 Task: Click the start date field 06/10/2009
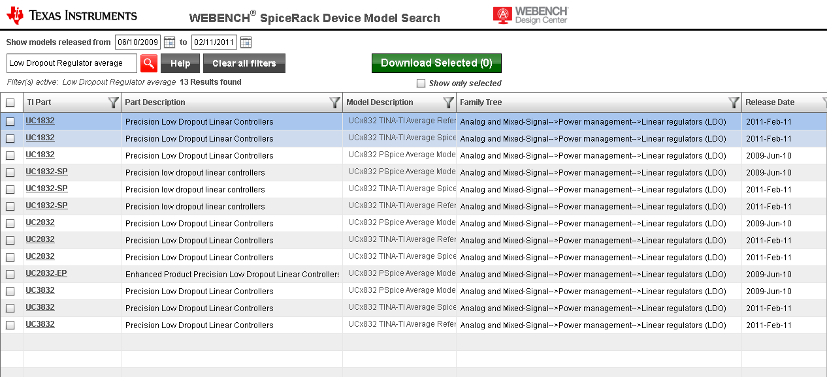[138, 42]
